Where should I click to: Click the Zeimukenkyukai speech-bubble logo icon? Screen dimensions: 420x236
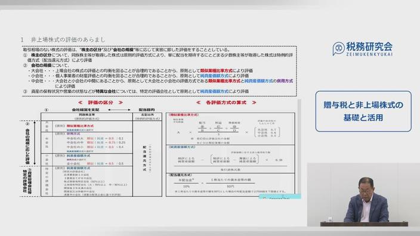point(338,49)
